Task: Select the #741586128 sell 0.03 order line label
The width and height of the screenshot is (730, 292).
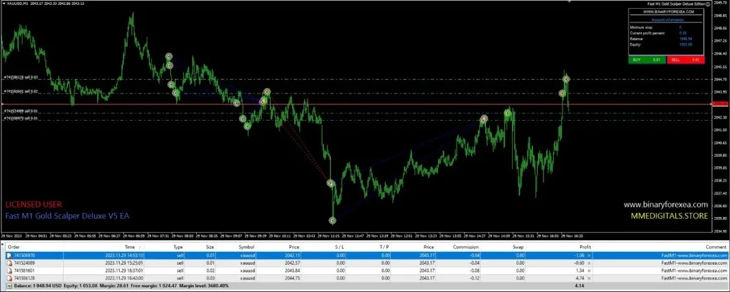Action: pos(21,77)
